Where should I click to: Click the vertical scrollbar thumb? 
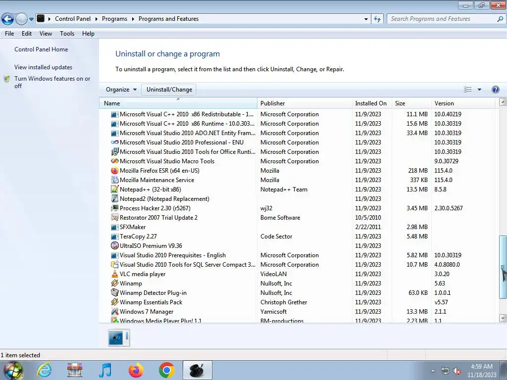[503, 267]
